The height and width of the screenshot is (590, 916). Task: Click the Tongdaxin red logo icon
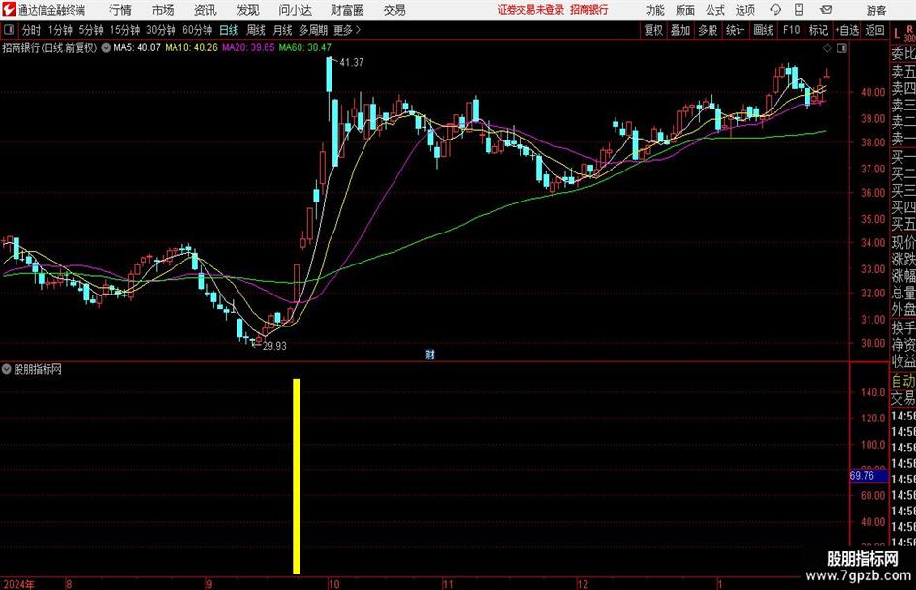(x=9, y=10)
